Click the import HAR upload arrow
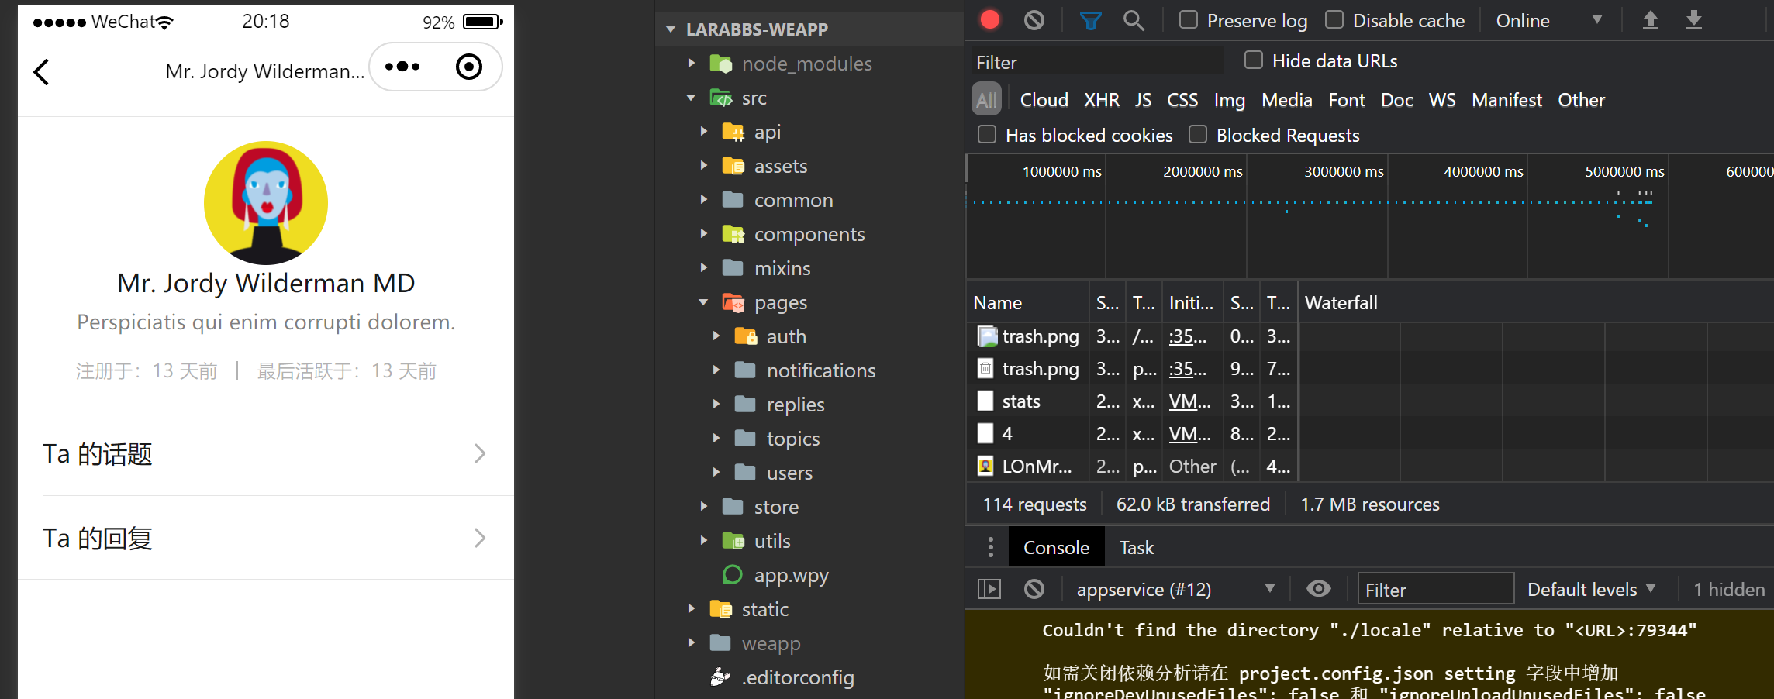Viewport: 1774px width, 699px height. tap(1651, 20)
